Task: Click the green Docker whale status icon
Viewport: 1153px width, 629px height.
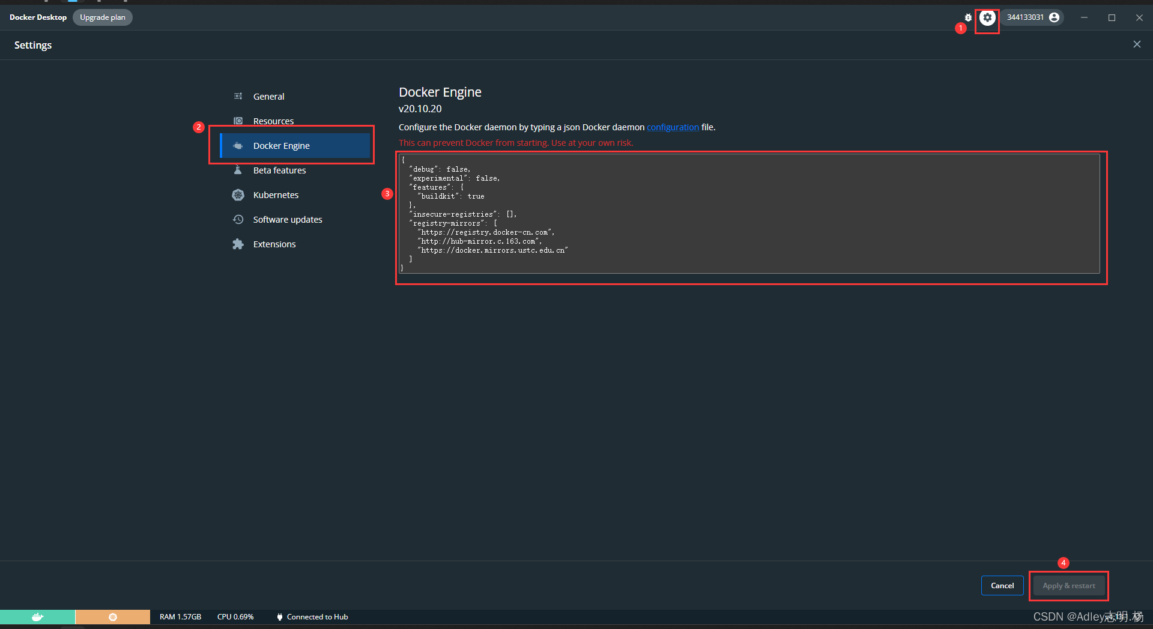Action: [x=37, y=617]
